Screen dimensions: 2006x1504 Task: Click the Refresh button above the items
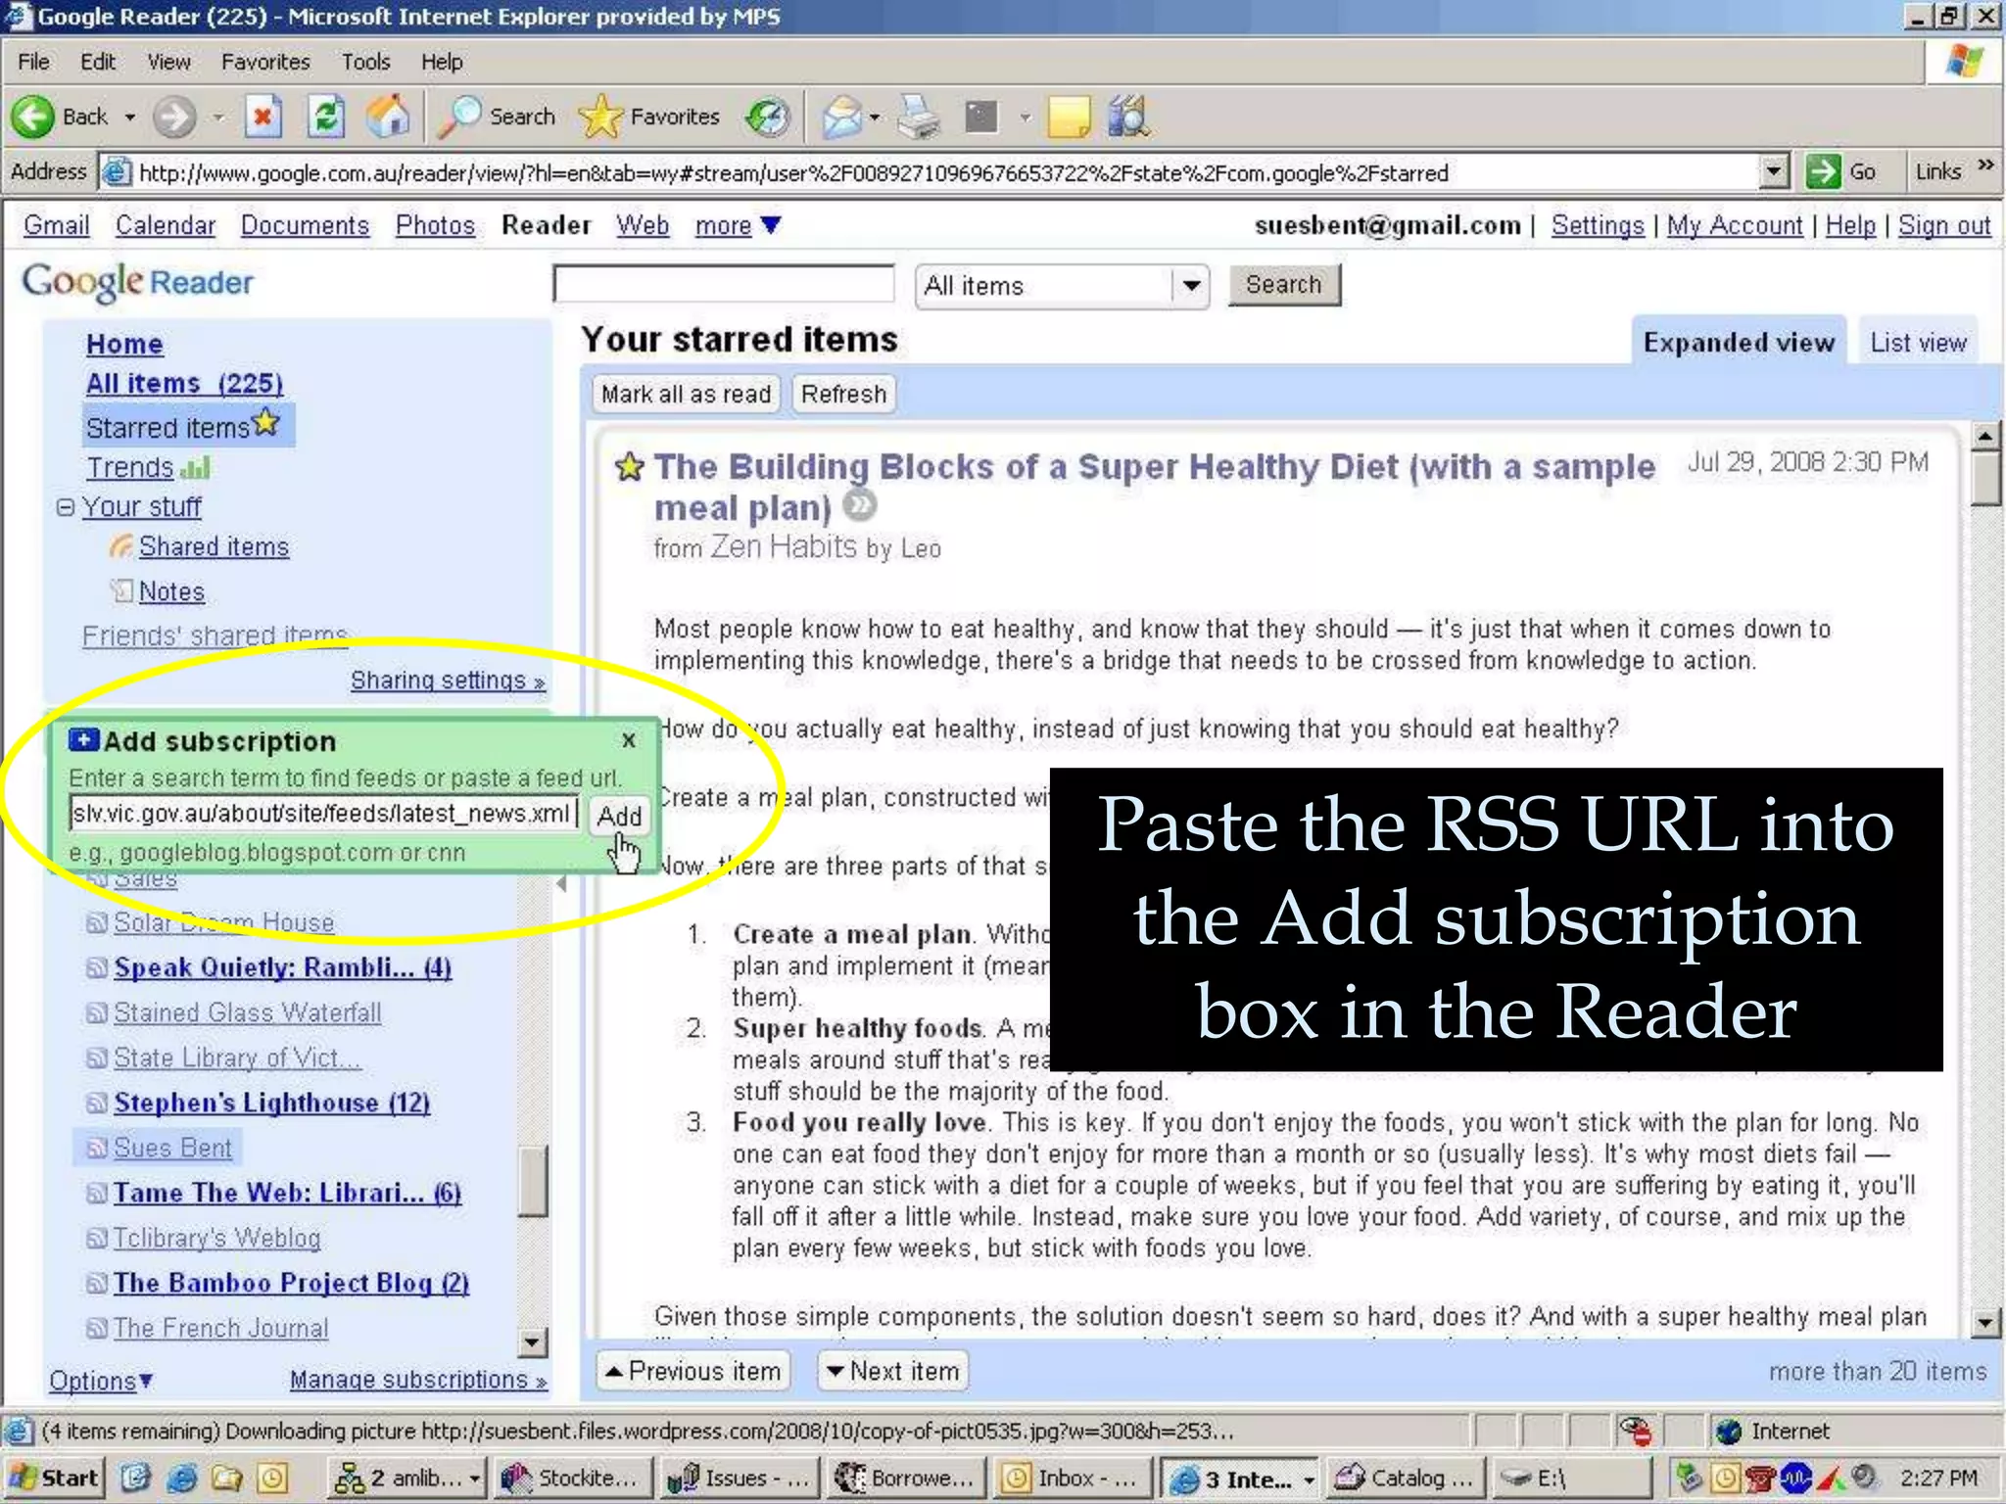point(843,395)
